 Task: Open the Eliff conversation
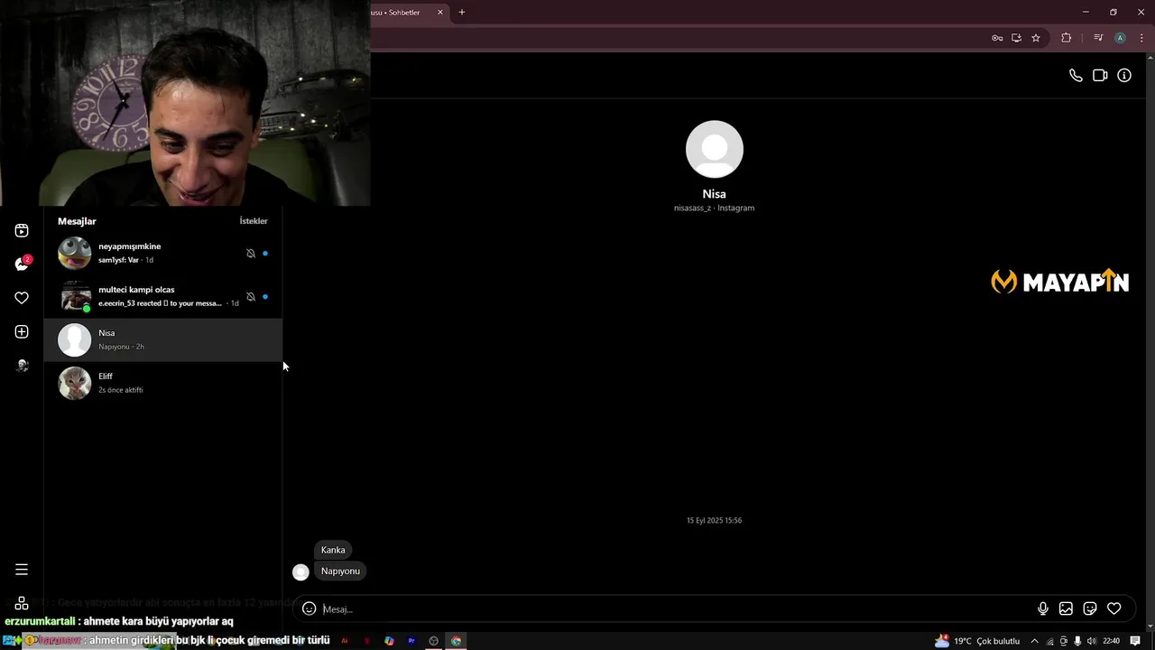(x=162, y=383)
